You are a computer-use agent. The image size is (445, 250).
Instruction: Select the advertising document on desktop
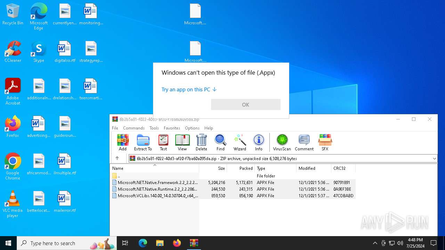point(39,127)
